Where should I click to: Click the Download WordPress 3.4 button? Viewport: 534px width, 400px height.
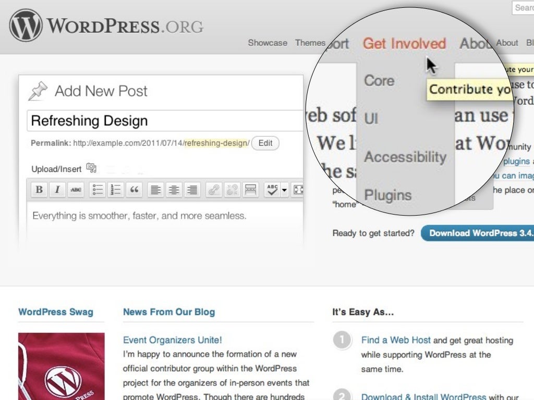pos(478,233)
